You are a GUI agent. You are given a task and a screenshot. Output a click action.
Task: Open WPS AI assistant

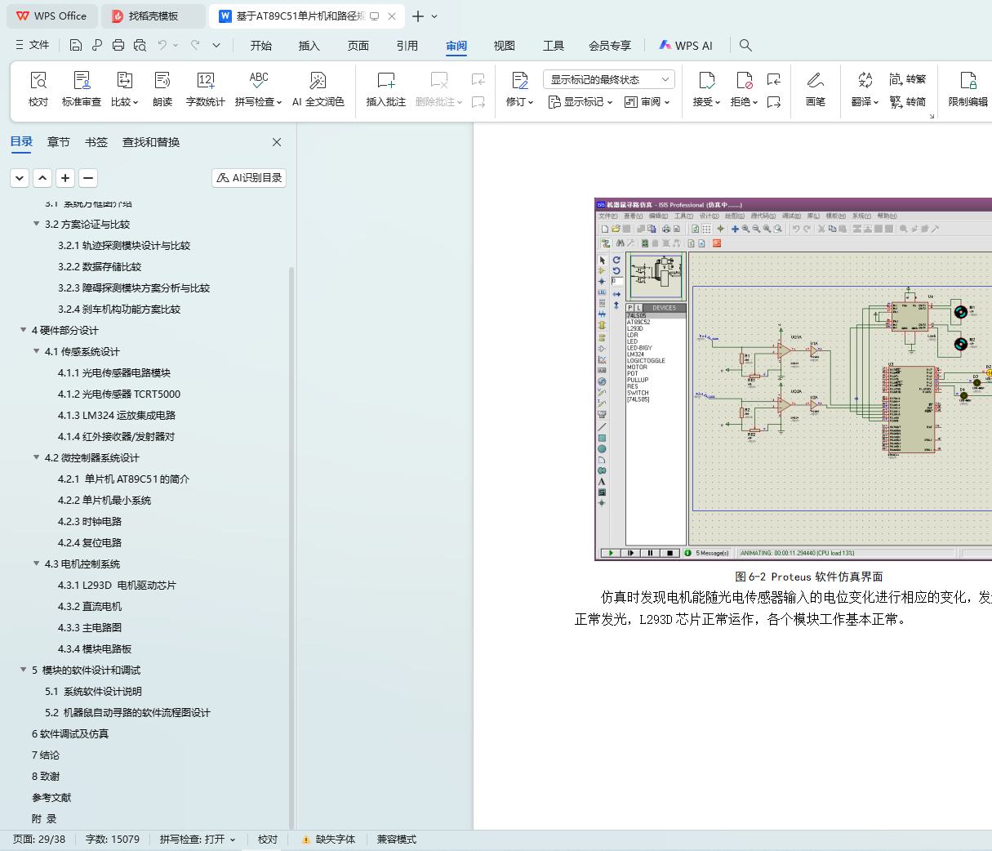(686, 45)
